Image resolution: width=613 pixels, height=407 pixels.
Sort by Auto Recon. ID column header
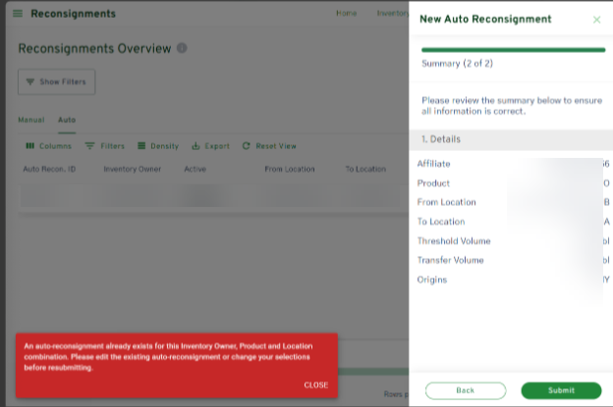click(49, 169)
